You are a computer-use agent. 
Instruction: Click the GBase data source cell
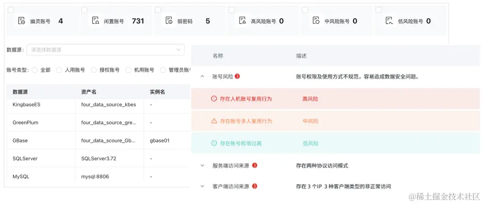20,140
